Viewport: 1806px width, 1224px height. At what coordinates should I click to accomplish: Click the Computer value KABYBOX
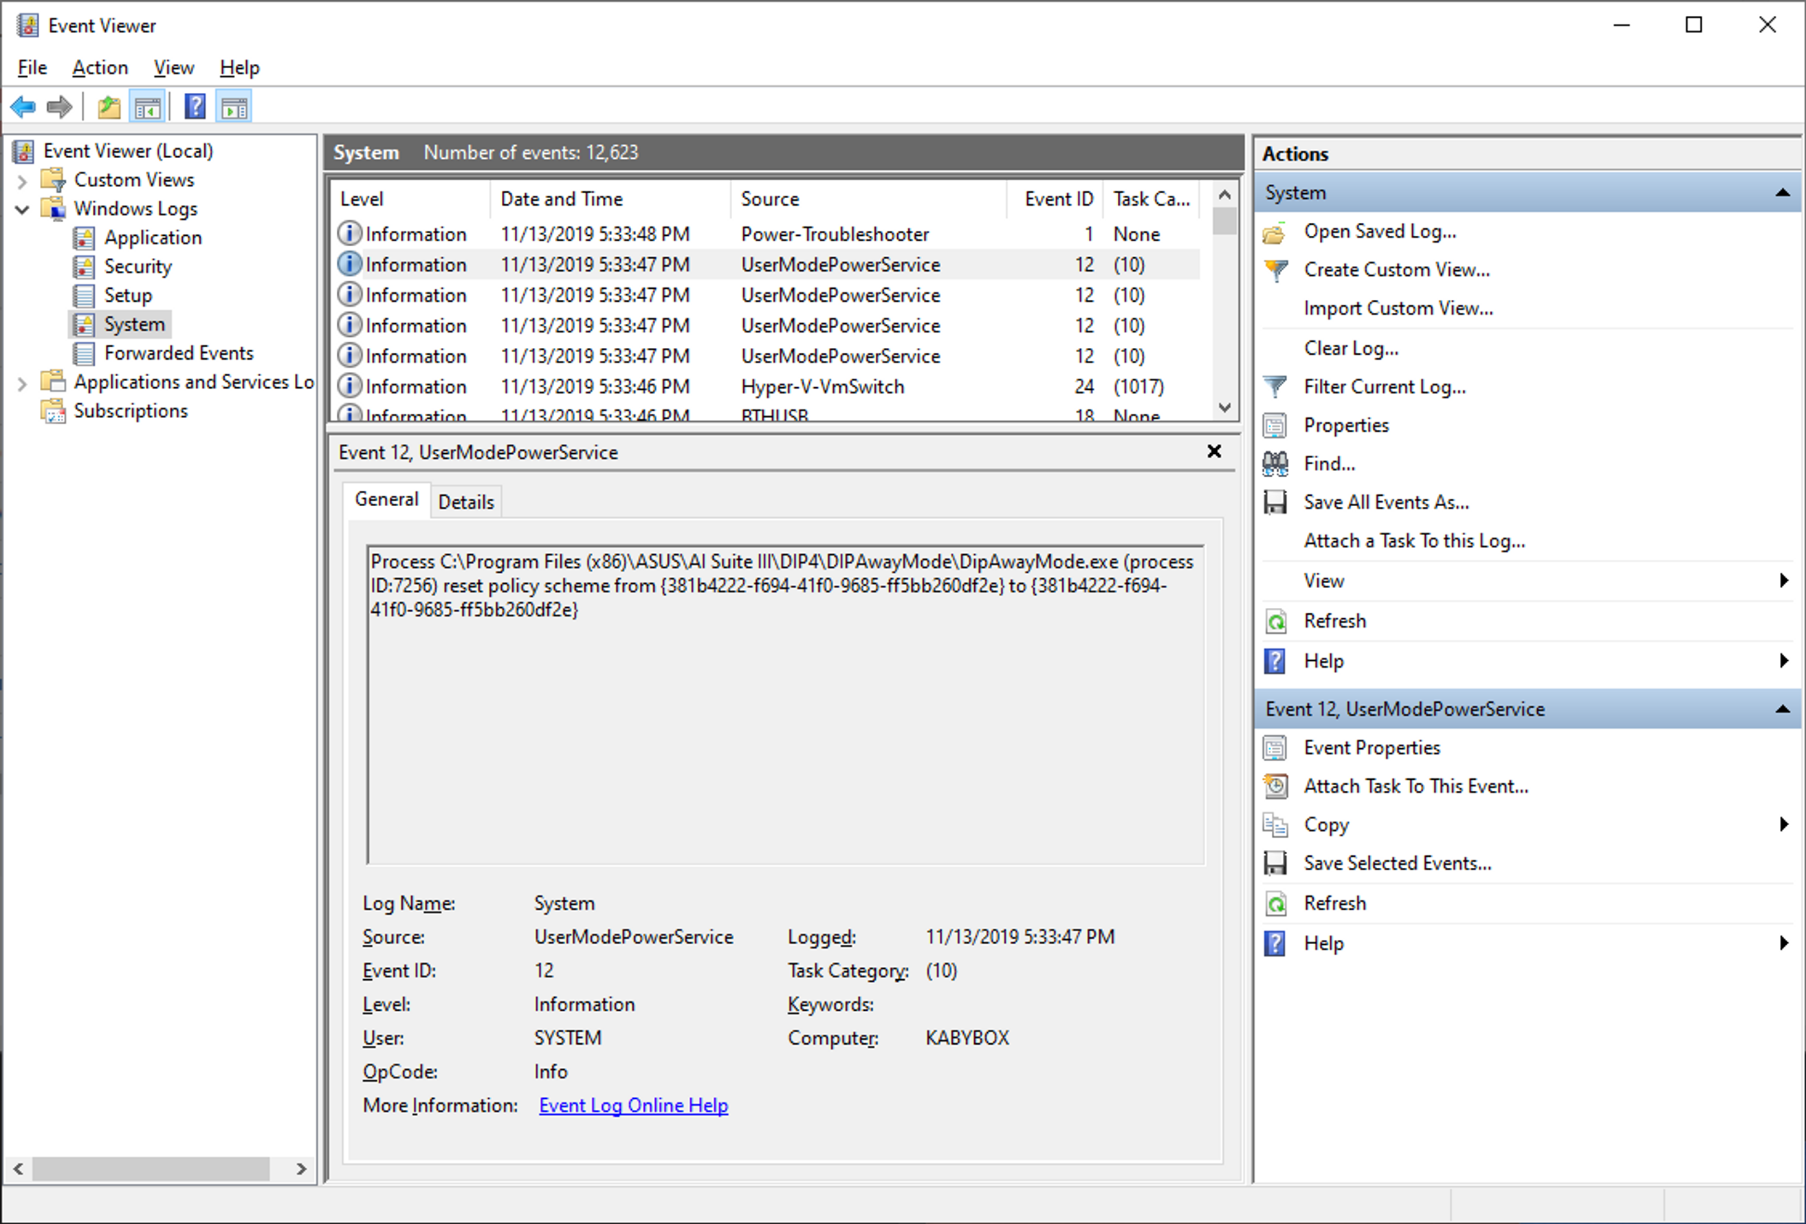tap(967, 1038)
